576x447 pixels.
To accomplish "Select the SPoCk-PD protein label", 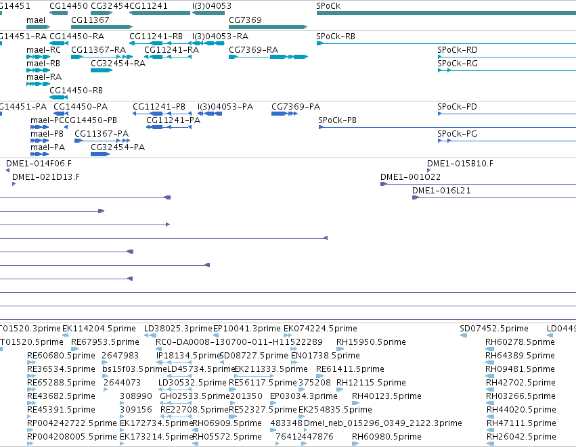I will pos(457,107).
